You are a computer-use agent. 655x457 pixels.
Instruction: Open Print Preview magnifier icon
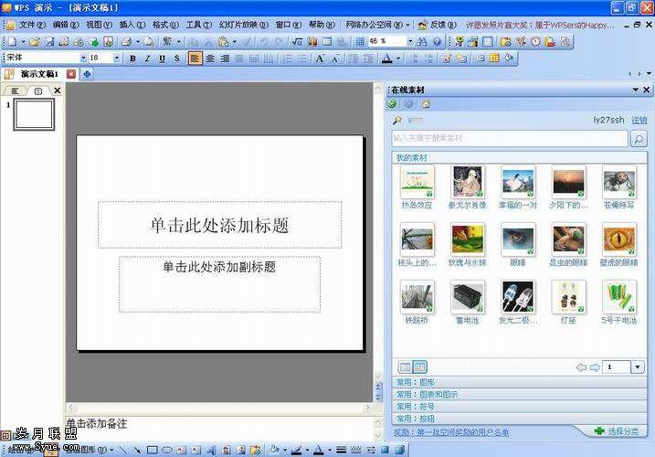[148, 41]
